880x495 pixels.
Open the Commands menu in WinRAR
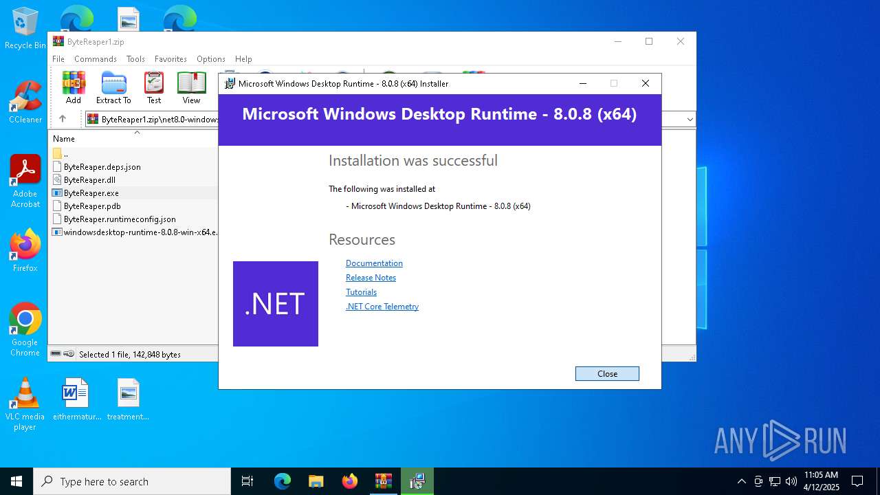(x=96, y=59)
